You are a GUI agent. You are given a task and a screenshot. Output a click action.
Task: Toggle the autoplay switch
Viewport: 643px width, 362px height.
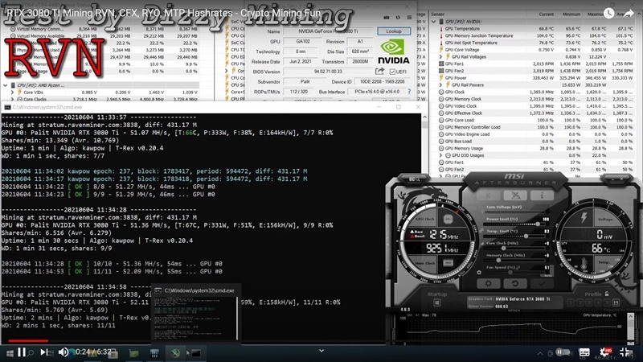coord(563,352)
